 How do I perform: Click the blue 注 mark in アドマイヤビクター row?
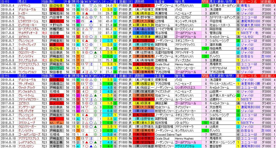tap(91, 99)
